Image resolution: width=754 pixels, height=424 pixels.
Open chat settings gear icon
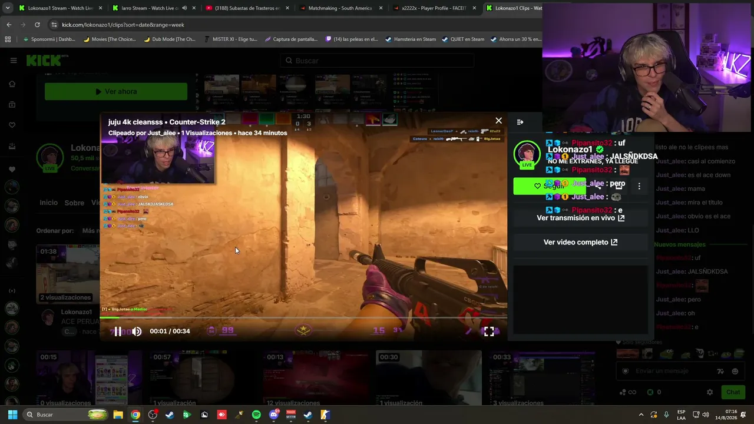click(x=710, y=392)
